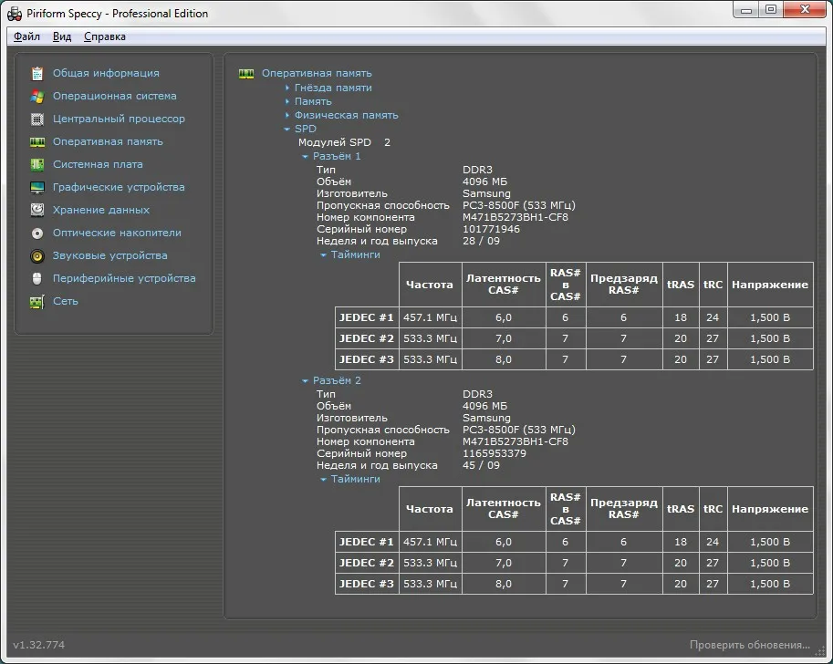Open the Графические устройства monitor icon
833x664 pixels.
(37, 187)
